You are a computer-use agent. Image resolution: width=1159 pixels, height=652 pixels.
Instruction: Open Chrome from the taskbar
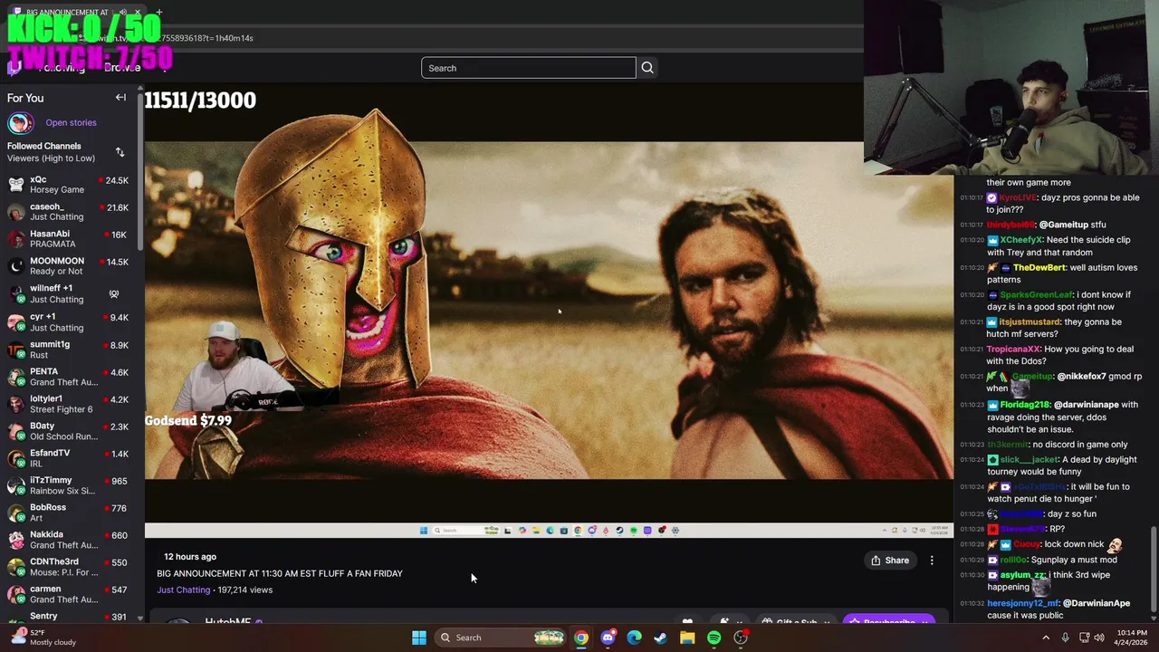point(581,638)
